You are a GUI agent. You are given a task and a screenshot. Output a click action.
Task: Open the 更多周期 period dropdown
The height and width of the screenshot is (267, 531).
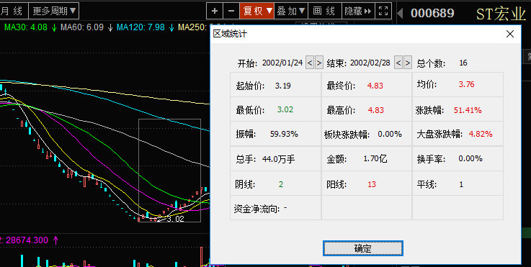54,12
